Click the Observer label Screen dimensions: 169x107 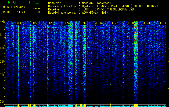(x=55, y=3)
